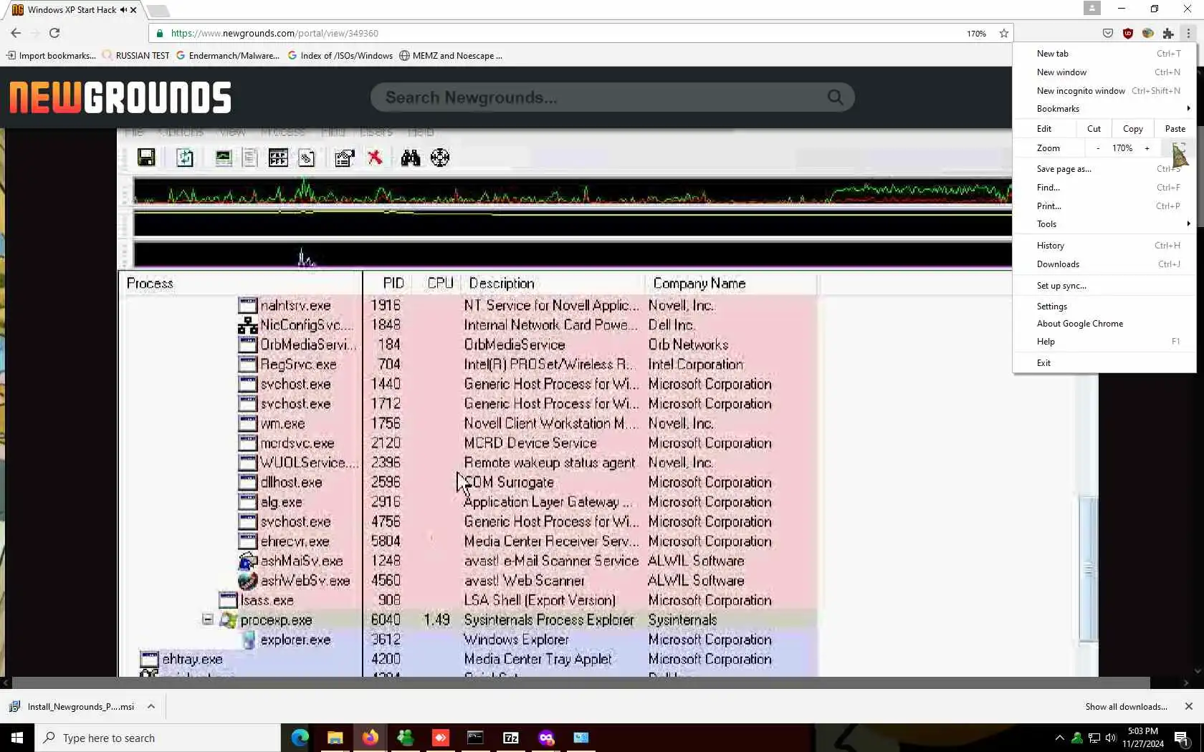Click the Kill Process red X icon

tap(375, 158)
